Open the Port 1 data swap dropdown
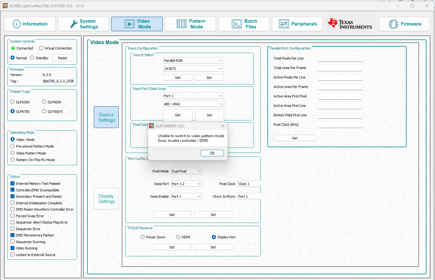Screen dimensions: 435x280 tap(193, 96)
